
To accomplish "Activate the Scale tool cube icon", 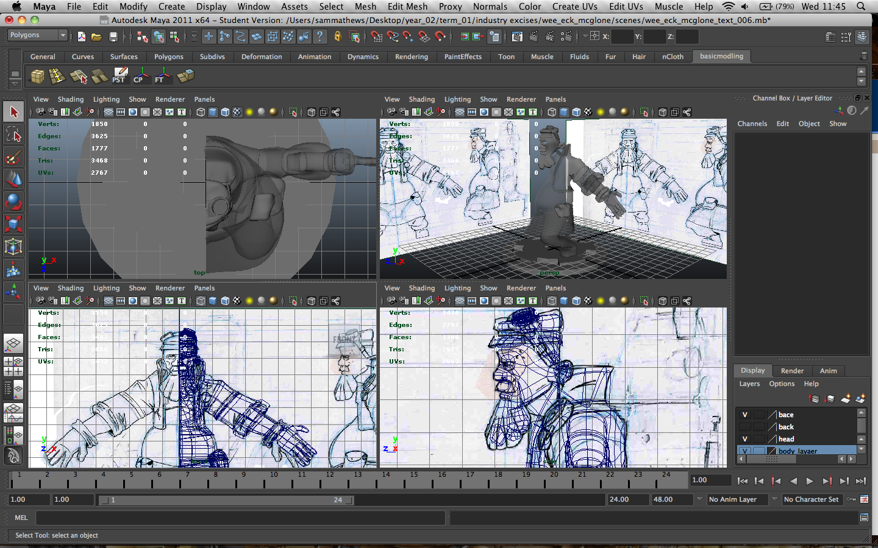I will pyautogui.click(x=13, y=223).
